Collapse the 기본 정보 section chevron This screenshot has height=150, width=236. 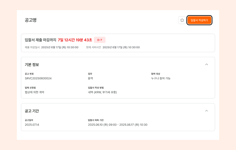pyautogui.click(x=206, y=65)
